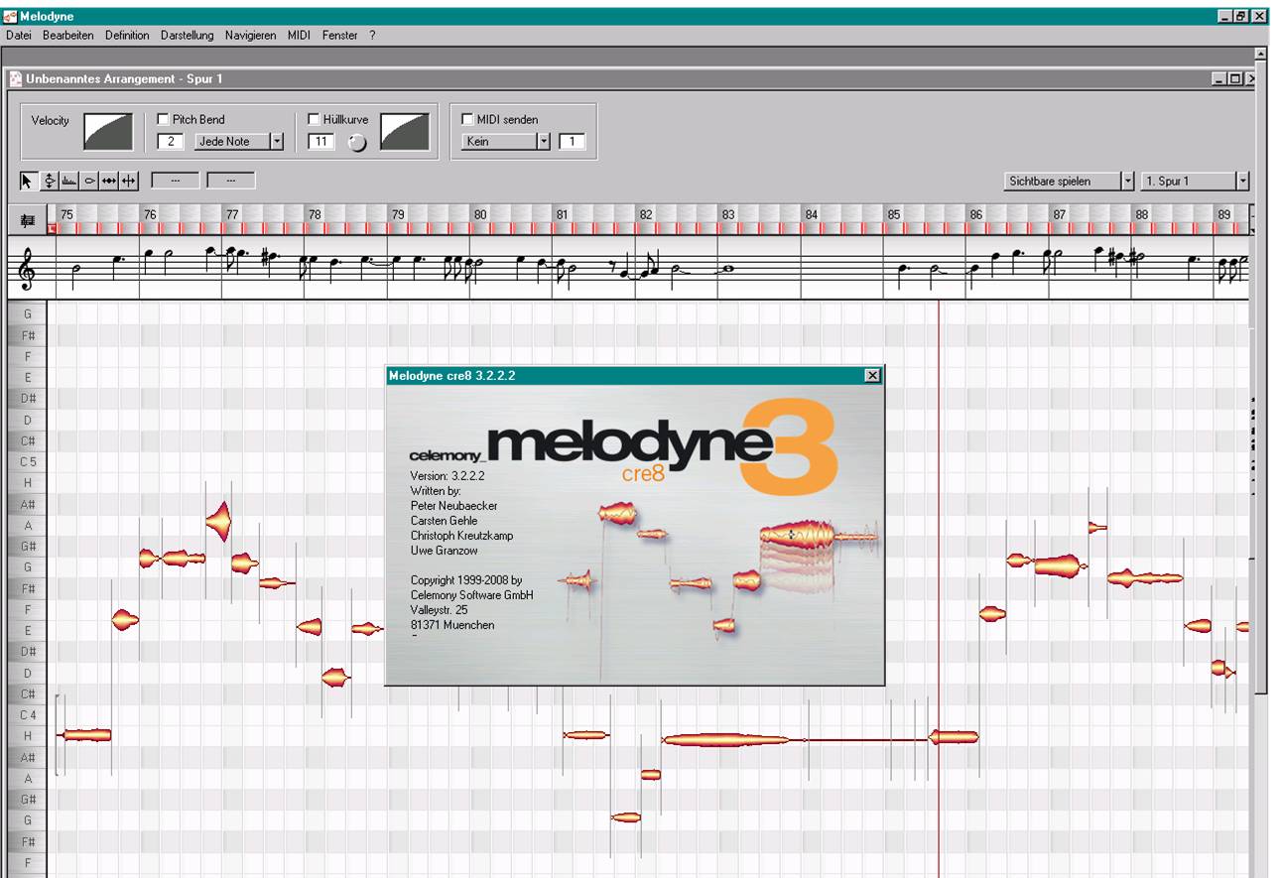Image resolution: width=1282 pixels, height=878 pixels.
Task: Maximize the Unbenanntes Arrangement window
Action: tap(1233, 78)
